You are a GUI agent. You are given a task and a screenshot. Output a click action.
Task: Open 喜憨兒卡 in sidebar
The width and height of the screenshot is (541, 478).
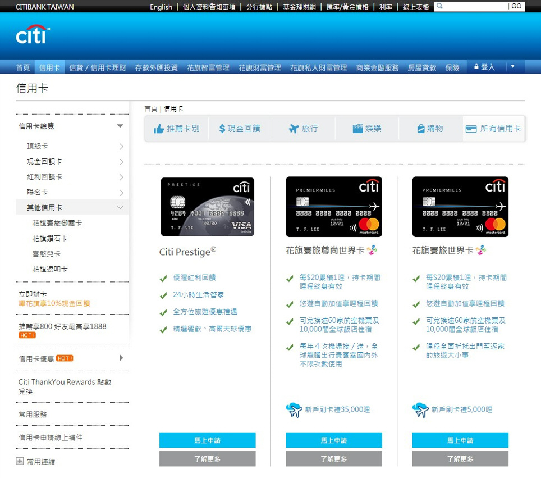pyautogui.click(x=46, y=253)
